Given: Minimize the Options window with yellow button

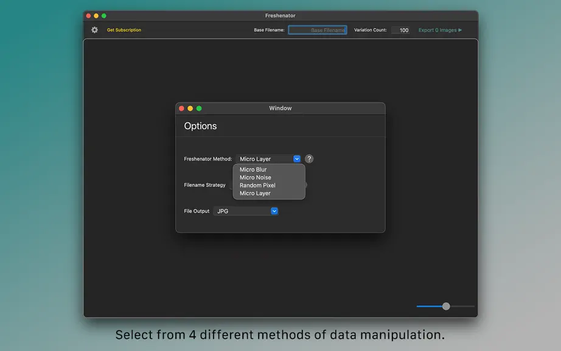Looking at the screenshot, I should [190, 108].
